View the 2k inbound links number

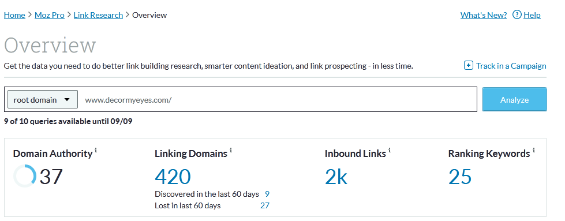(x=336, y=177)
